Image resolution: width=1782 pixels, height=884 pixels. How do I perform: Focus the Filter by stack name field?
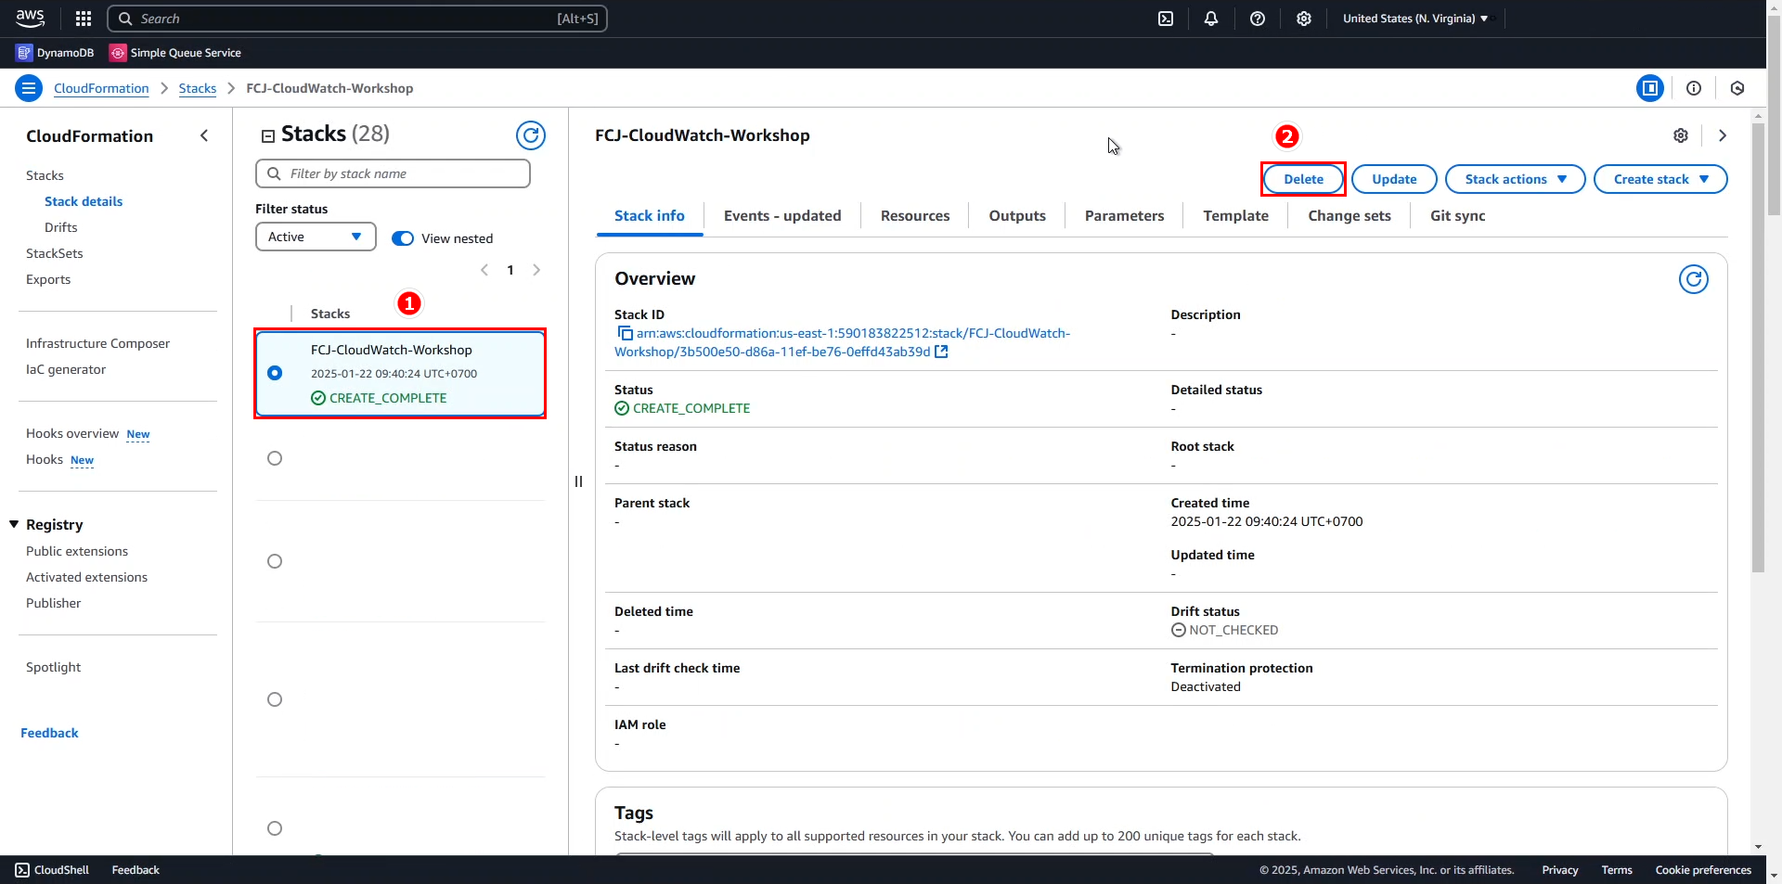click(393, 173)
